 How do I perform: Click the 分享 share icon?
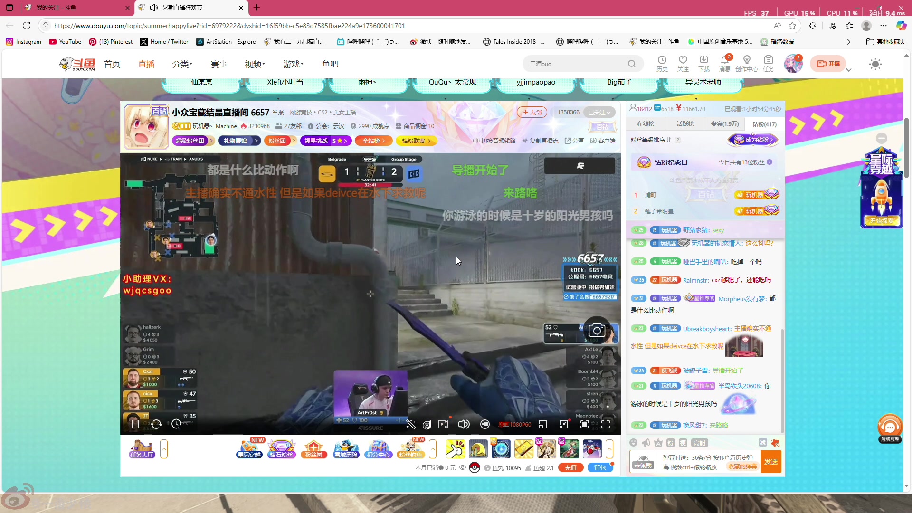pos(574,141)
